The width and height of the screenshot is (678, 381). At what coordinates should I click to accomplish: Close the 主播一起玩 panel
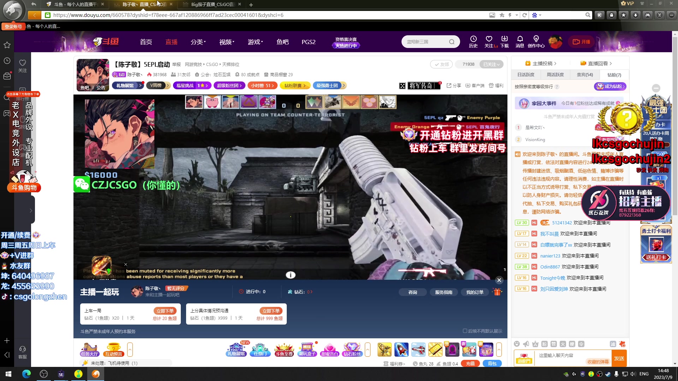point(499,280)
